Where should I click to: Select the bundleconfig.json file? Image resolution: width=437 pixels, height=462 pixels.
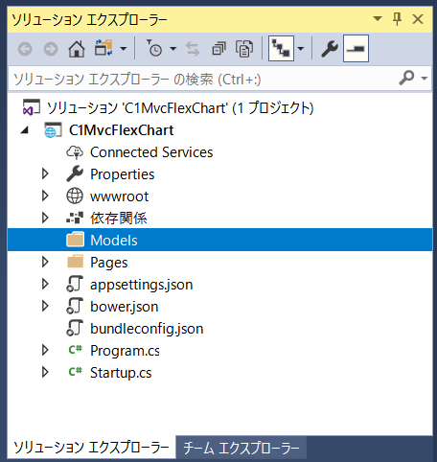coord(147,329)
